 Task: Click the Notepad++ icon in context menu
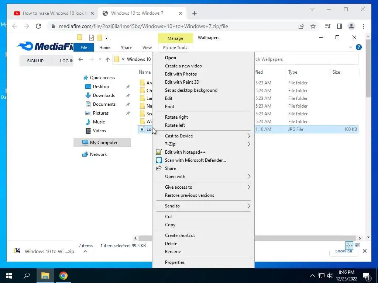tap(159, 152)
